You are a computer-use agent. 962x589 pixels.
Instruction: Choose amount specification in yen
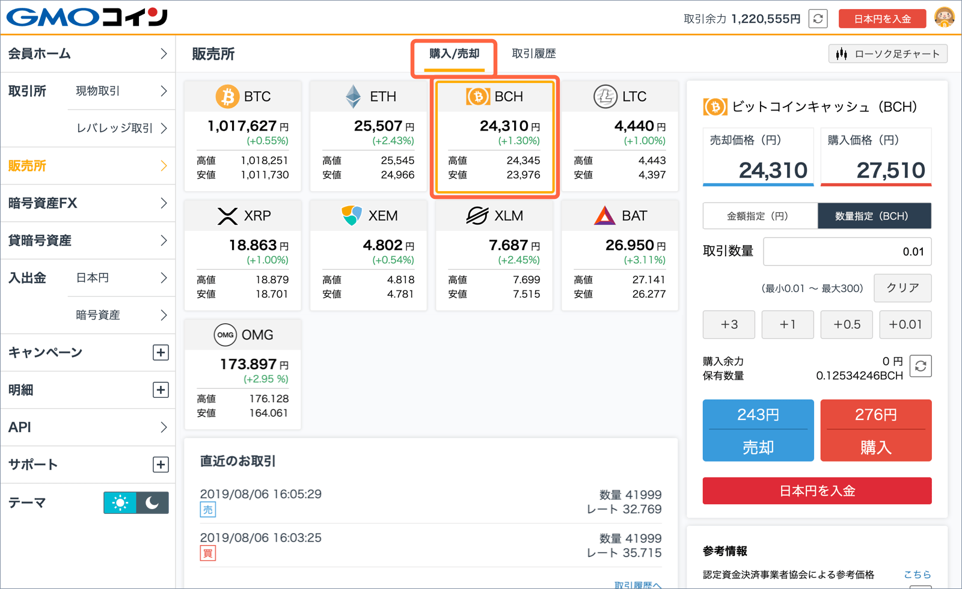click(x=760, y=216)
